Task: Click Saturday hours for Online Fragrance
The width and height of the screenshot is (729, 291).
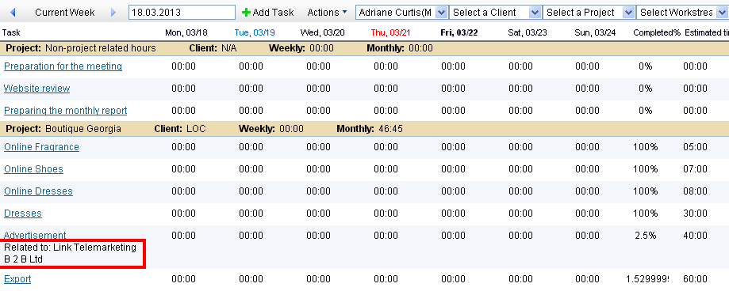Action: coord(520,147)
